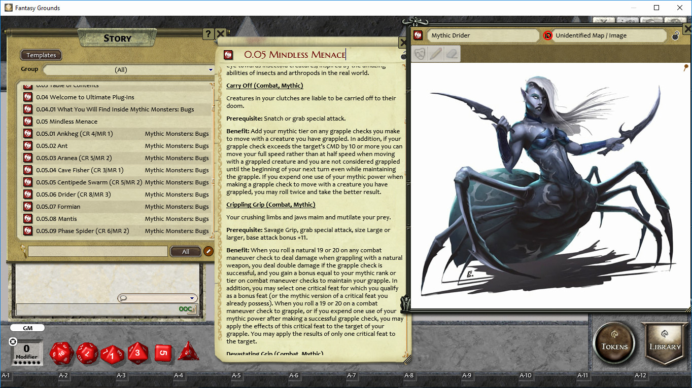The height and width of the screenshot is (388, 692).
Task: Open the Group filter dropdown showing (All)
Action: pyautogui.click(x=128, y=69)
